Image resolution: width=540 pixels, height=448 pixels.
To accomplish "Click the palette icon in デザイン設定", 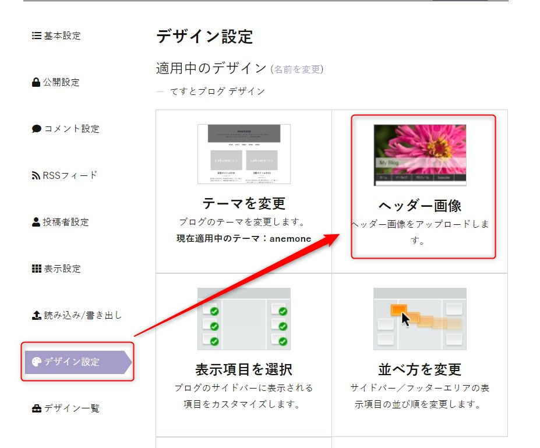I will [37, 362].
